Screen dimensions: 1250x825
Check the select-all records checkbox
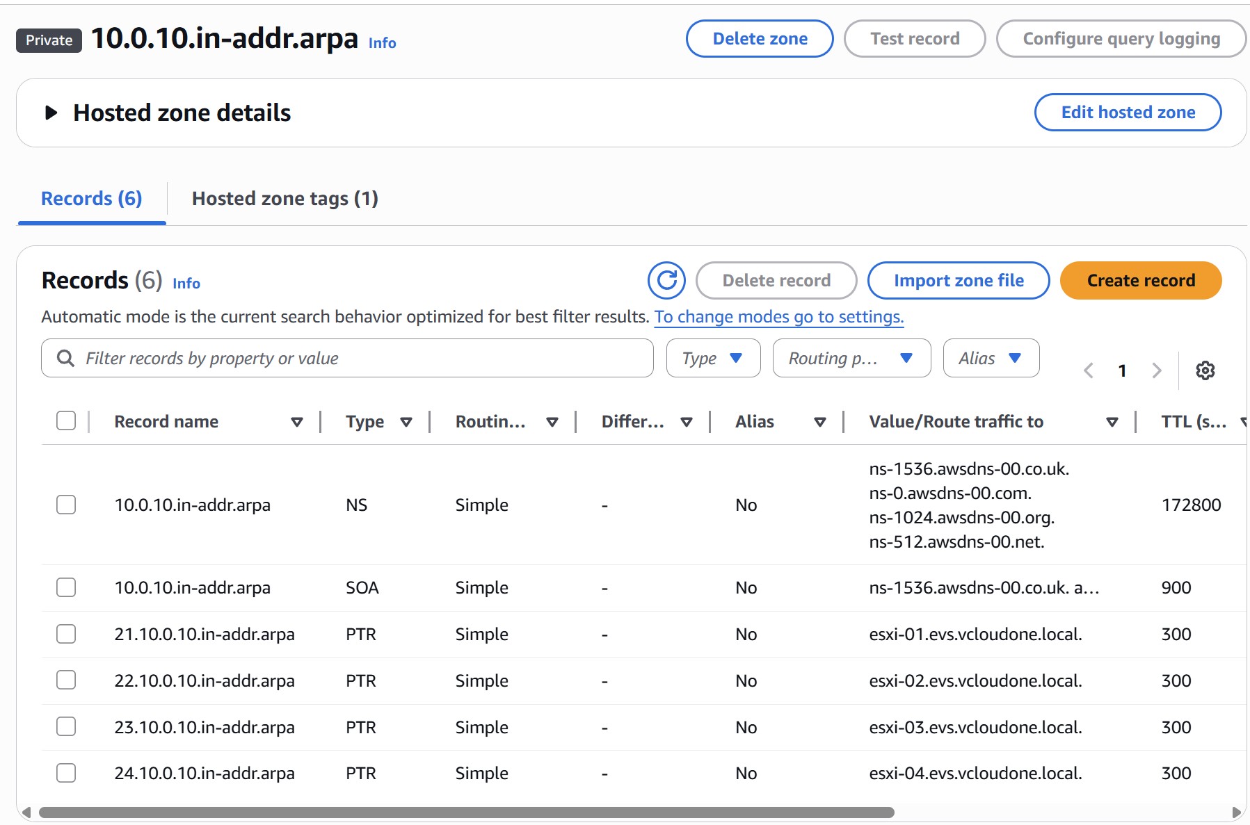click(x=66, y=420)
